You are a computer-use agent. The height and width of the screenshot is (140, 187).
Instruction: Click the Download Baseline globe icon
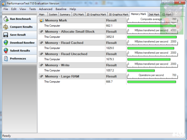point(6,43)
